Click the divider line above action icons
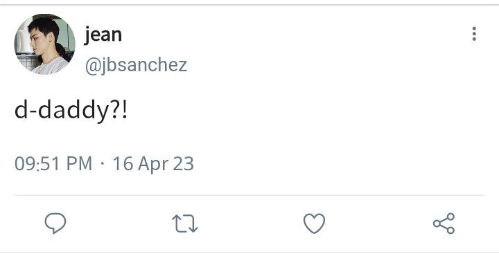Screen dimensions: 499x256 pyautogui.click(x=249, y=195)
